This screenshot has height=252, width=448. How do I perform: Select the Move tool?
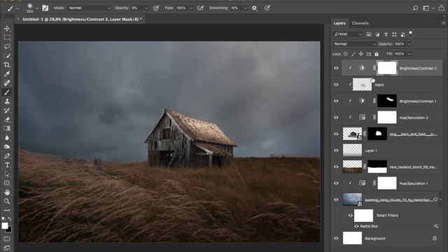(7, 29)
